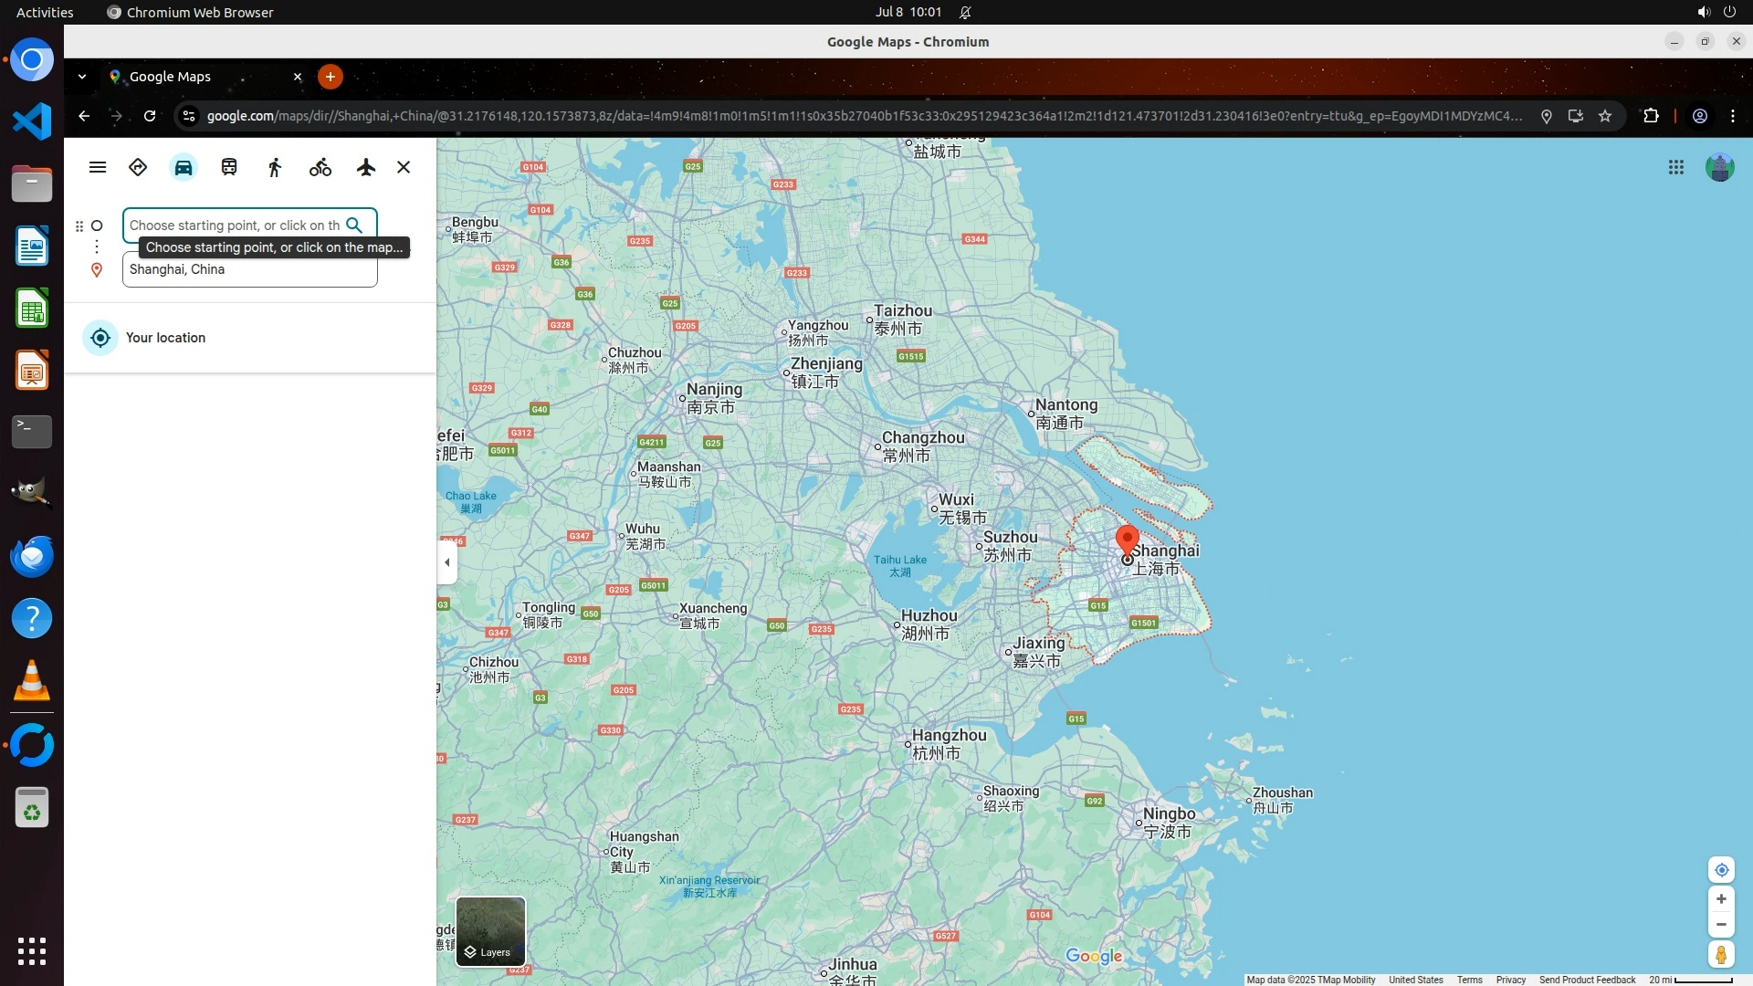
Task: Select the Flights travel mode icon
Action: click(x=366, y=168)
